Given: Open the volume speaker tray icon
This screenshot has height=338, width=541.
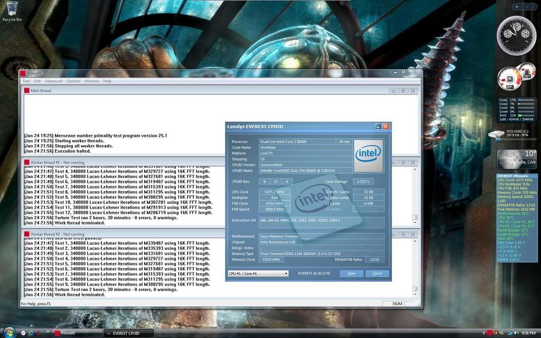Looking at the screenshot, I should click(516, 333).
